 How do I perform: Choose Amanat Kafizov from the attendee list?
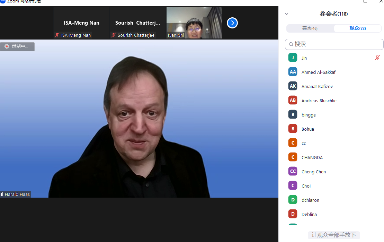pyautogui.click(x=317, y=86)
